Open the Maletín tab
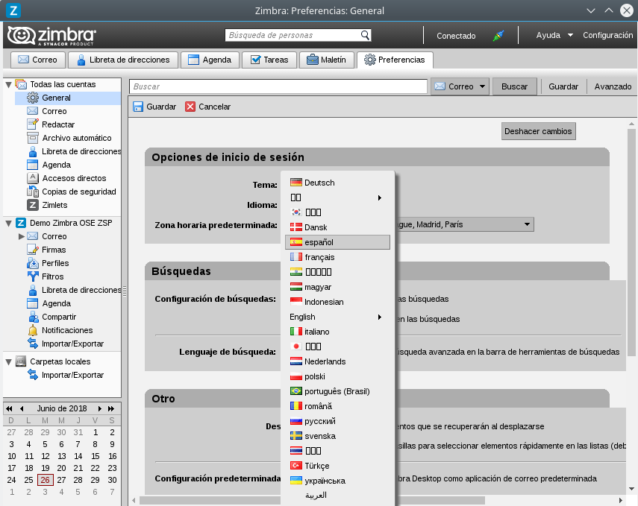 tap(327, 60)
